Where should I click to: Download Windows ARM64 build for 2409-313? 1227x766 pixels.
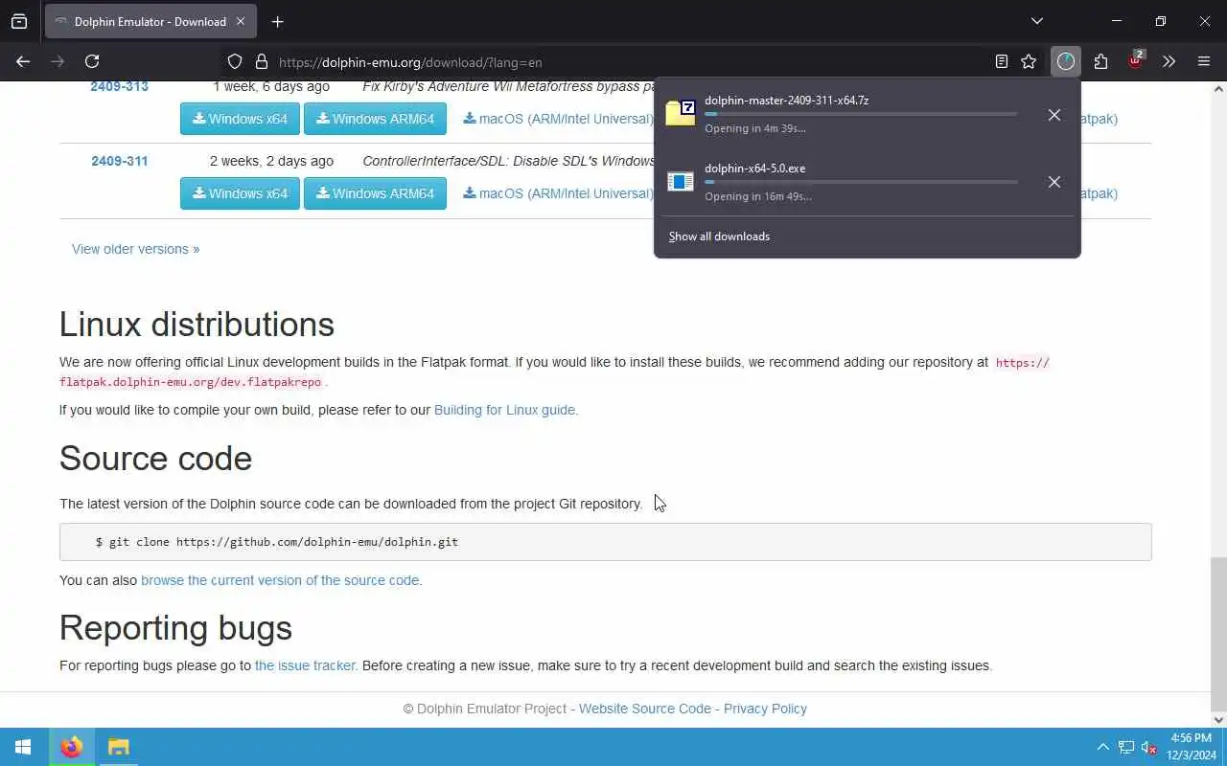(375, 119)
